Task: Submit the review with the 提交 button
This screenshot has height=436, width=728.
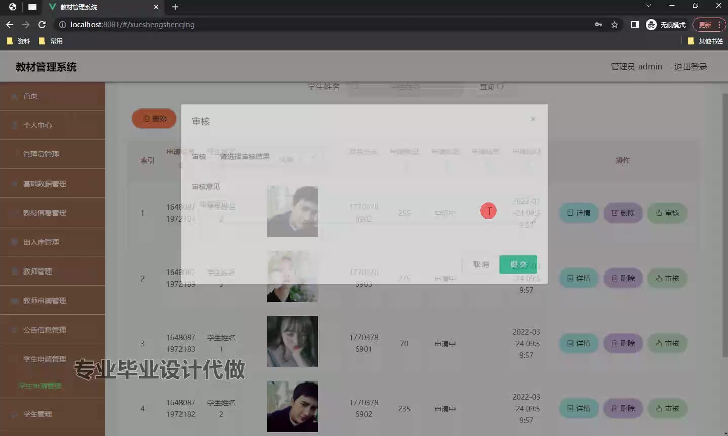Action: tap(518, 264)
